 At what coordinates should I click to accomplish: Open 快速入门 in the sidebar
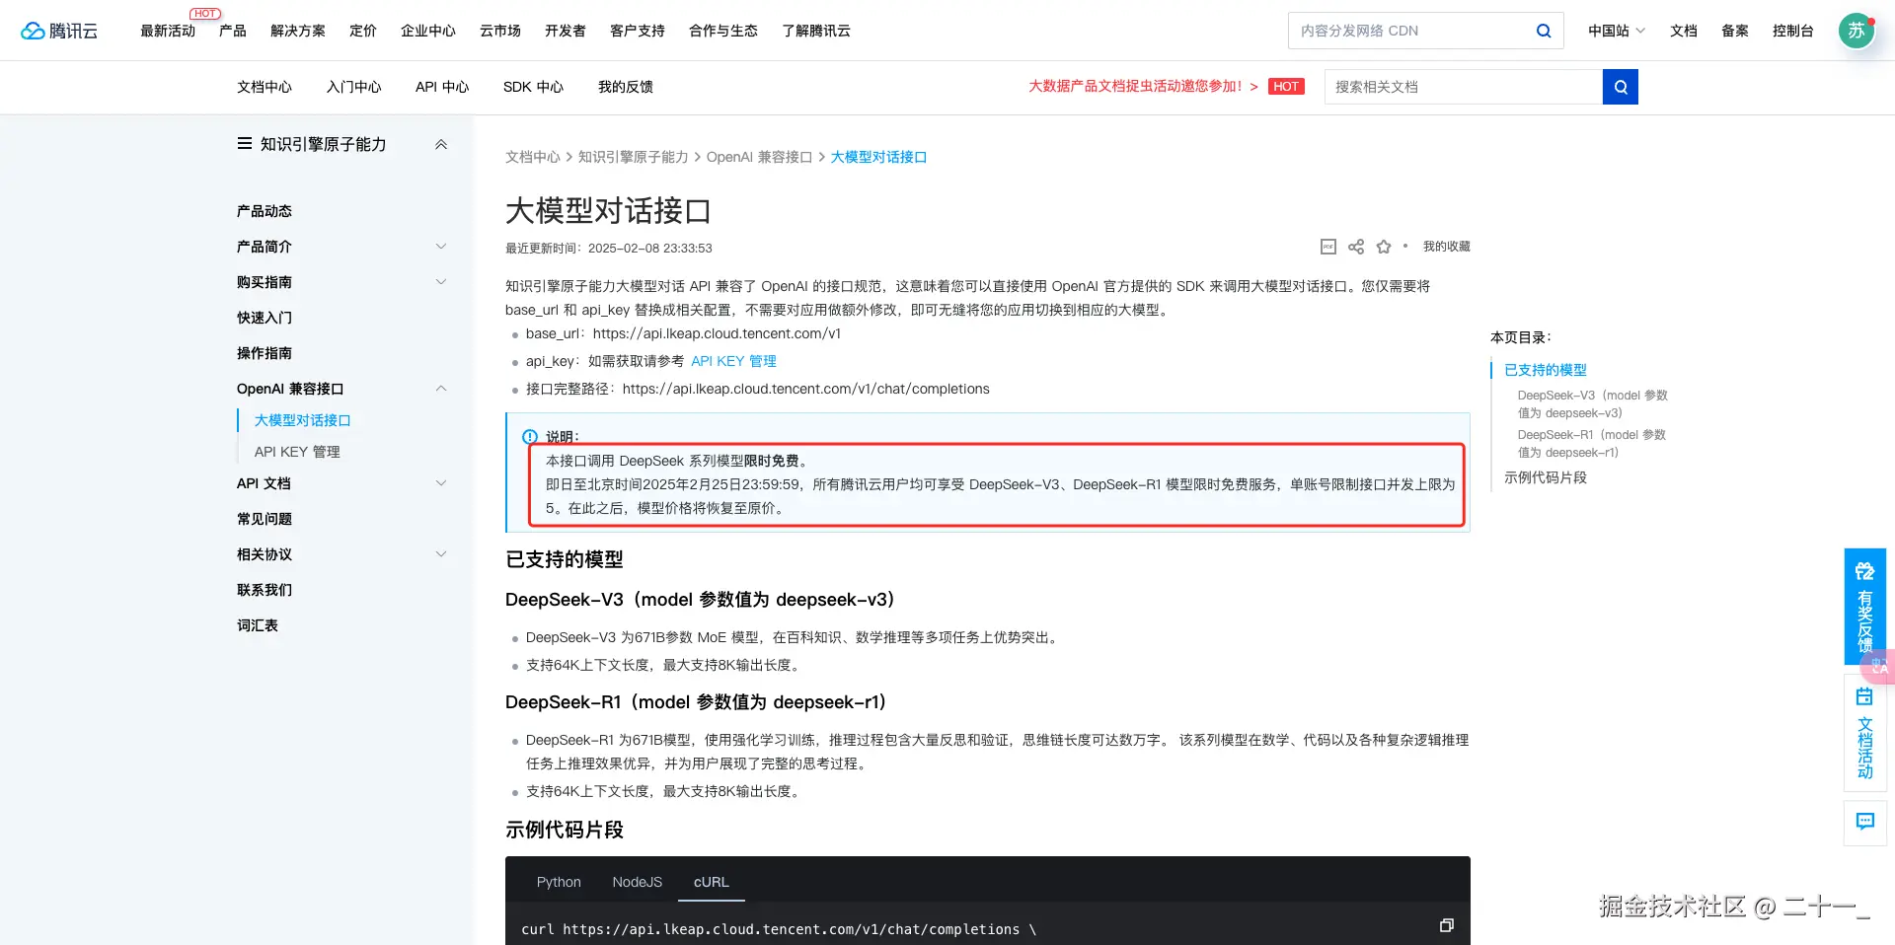(x=265, y=318)
